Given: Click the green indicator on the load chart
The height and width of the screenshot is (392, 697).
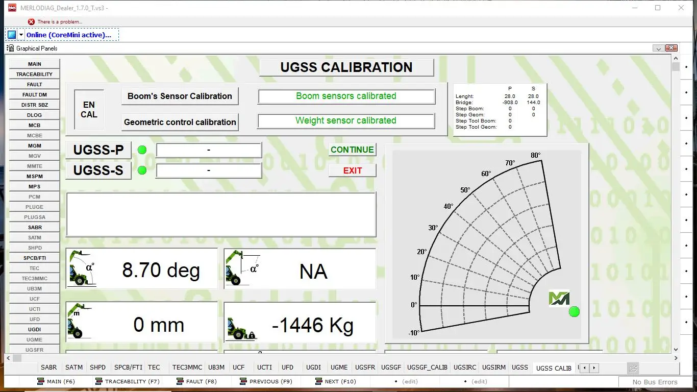Looking at the screenshot, I should pyautogui.click(x=574, y=312).
